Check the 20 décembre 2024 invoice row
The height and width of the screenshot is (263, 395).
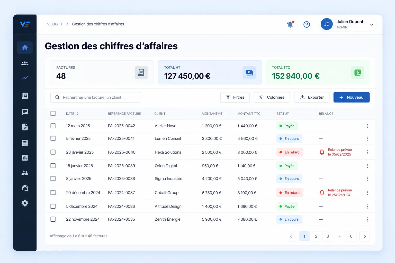point(53,192)
